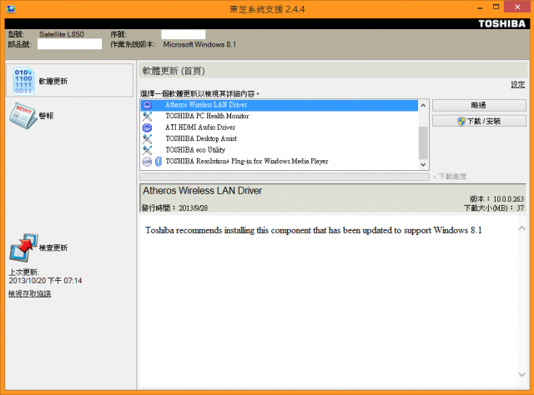The width and height of the screenshot is (534, 395).
Task: Start 檢查更新 check for updates
Action: coord(38,247)
